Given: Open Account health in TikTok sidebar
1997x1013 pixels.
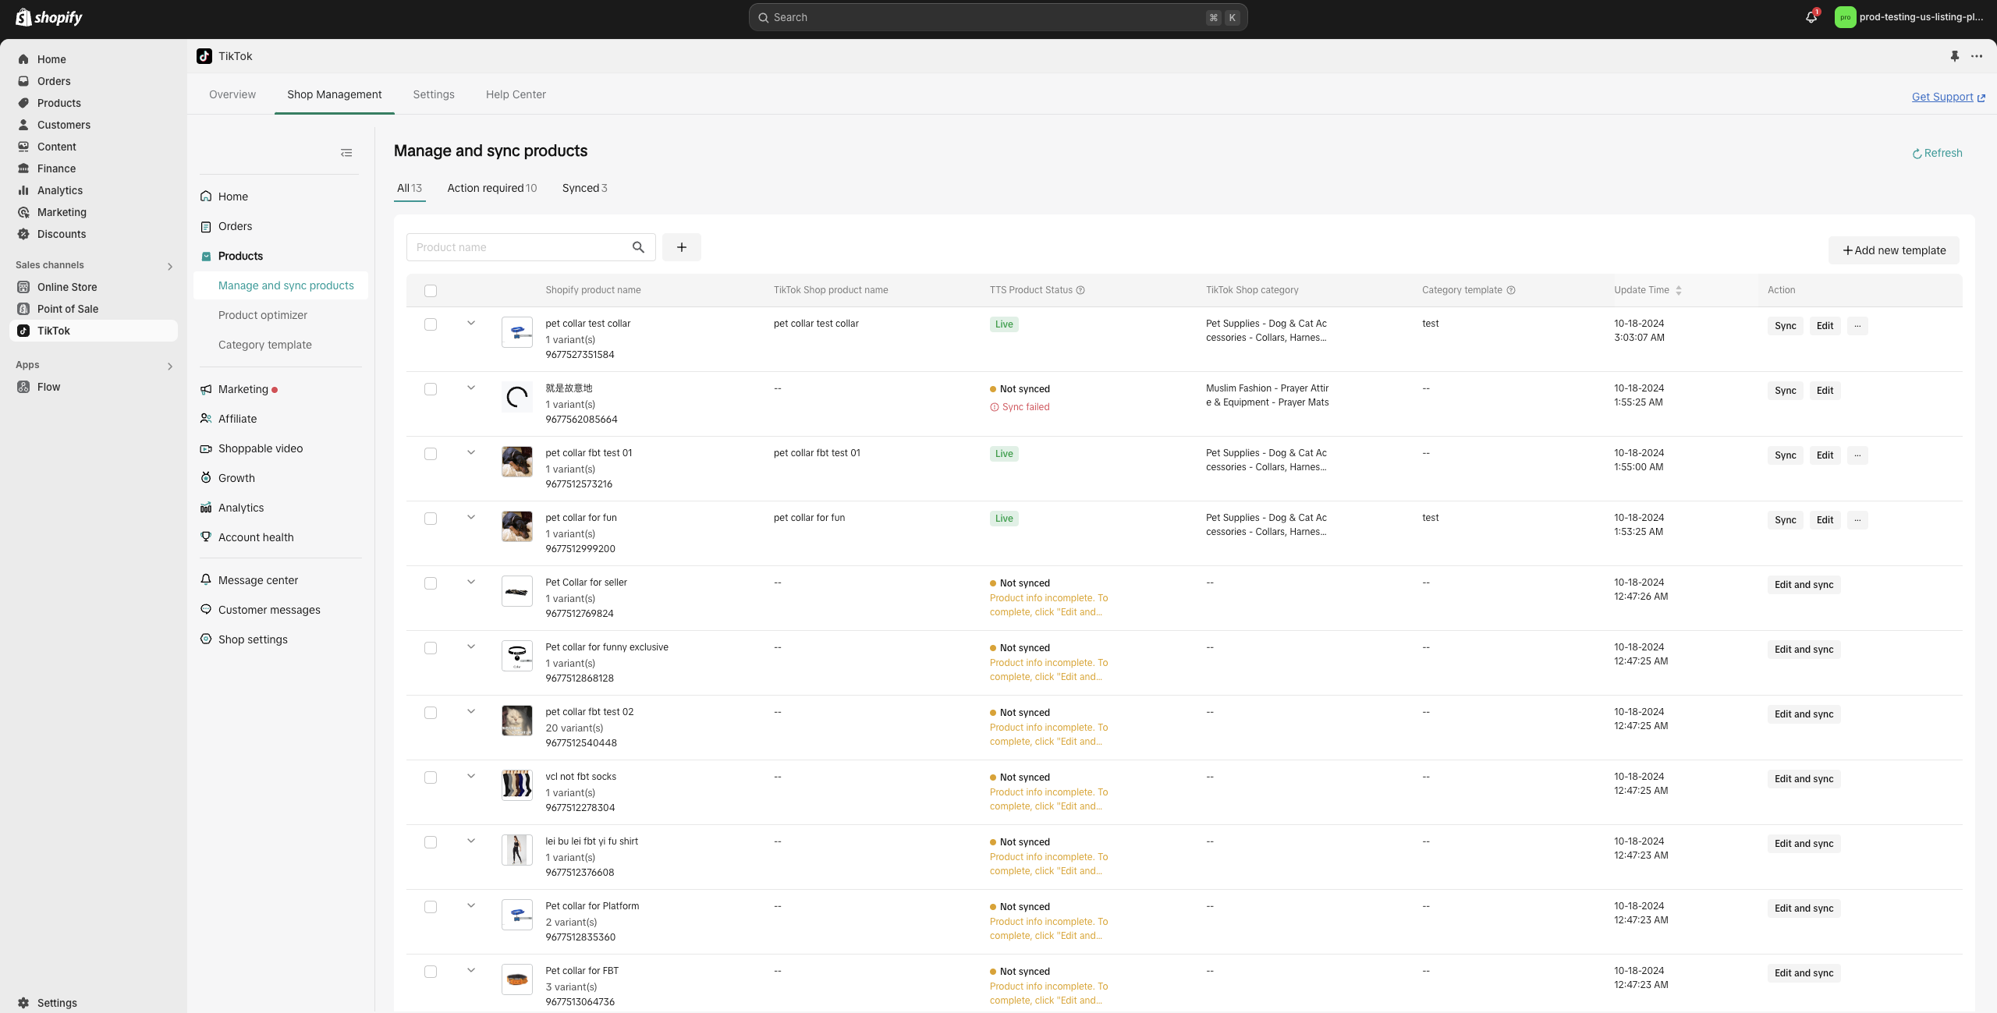Looking at the screenshot, I should (x=256, y=537).
